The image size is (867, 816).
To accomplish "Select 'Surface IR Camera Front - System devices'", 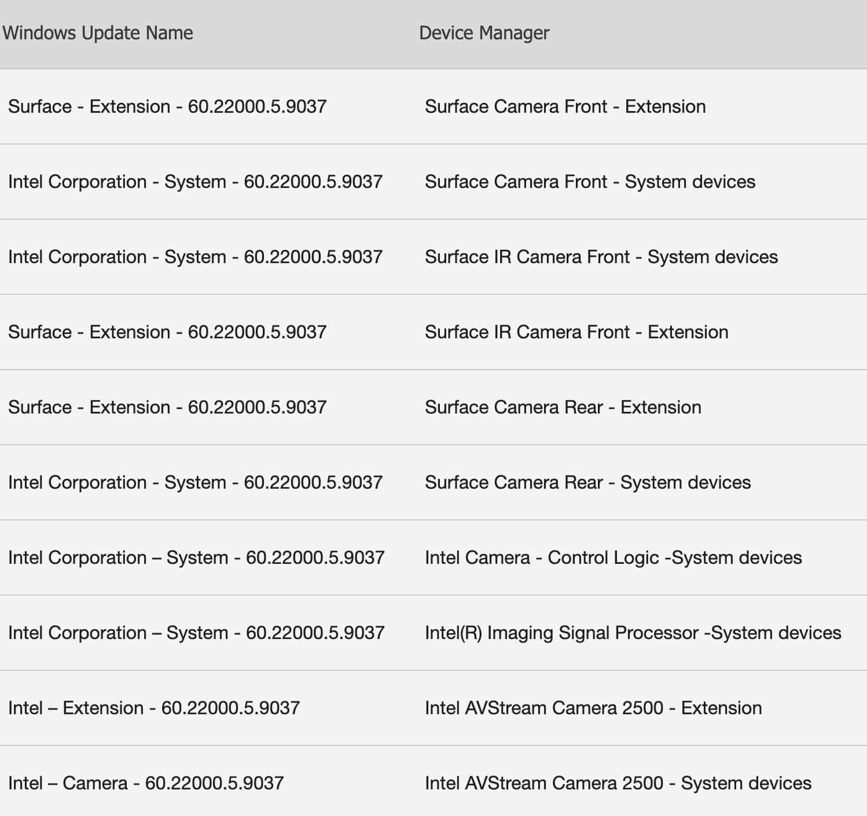I will click(601, 257).
